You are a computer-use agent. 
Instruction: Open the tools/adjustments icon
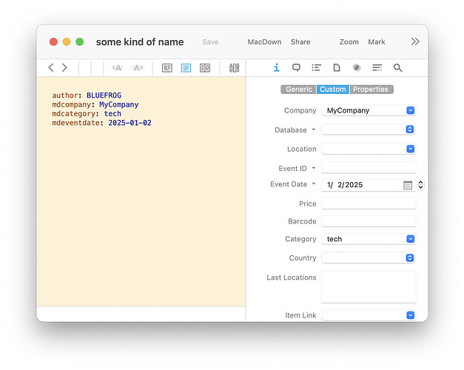(x=234, y=68)
